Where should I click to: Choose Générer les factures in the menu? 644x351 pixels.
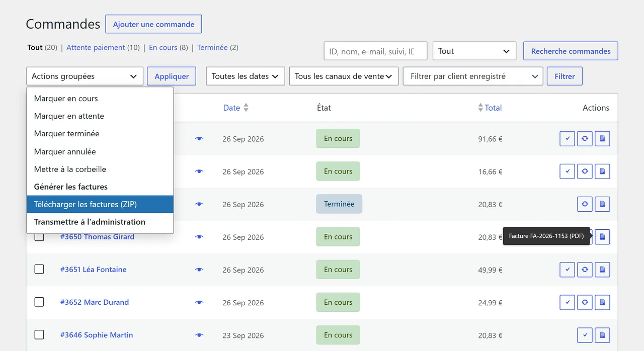click(x=100, y=187)
